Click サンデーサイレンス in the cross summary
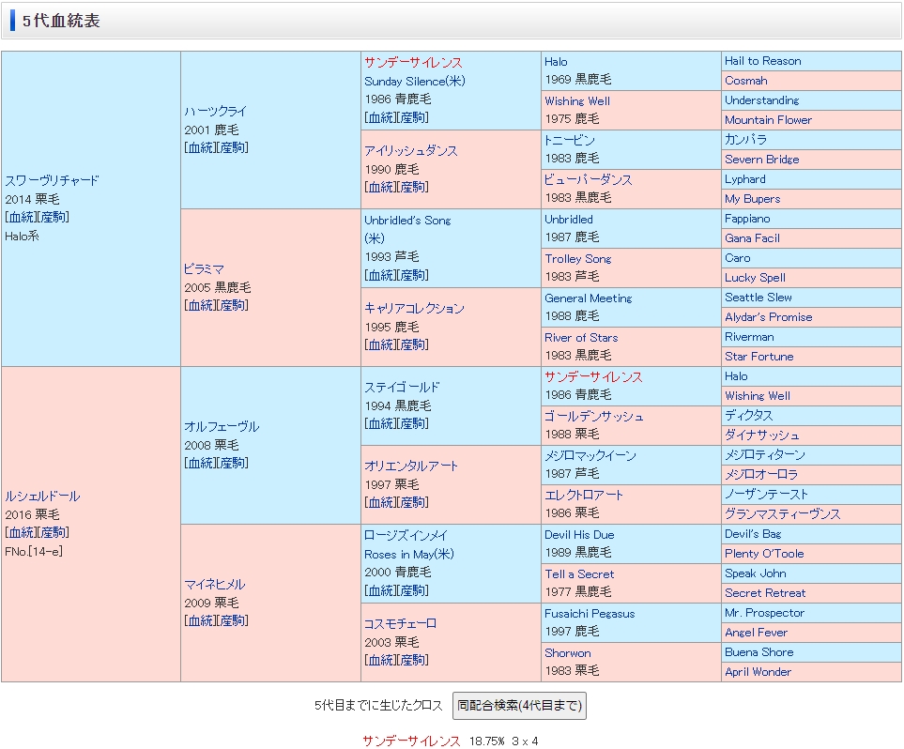This screenshot has height=749, width=904. (x=411, y=741)
